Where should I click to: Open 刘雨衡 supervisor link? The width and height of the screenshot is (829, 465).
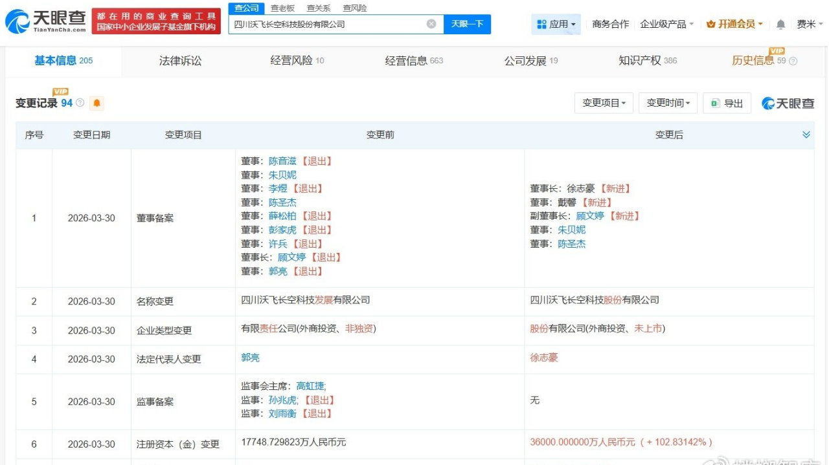pyautogui.click(x=282, y=414)
